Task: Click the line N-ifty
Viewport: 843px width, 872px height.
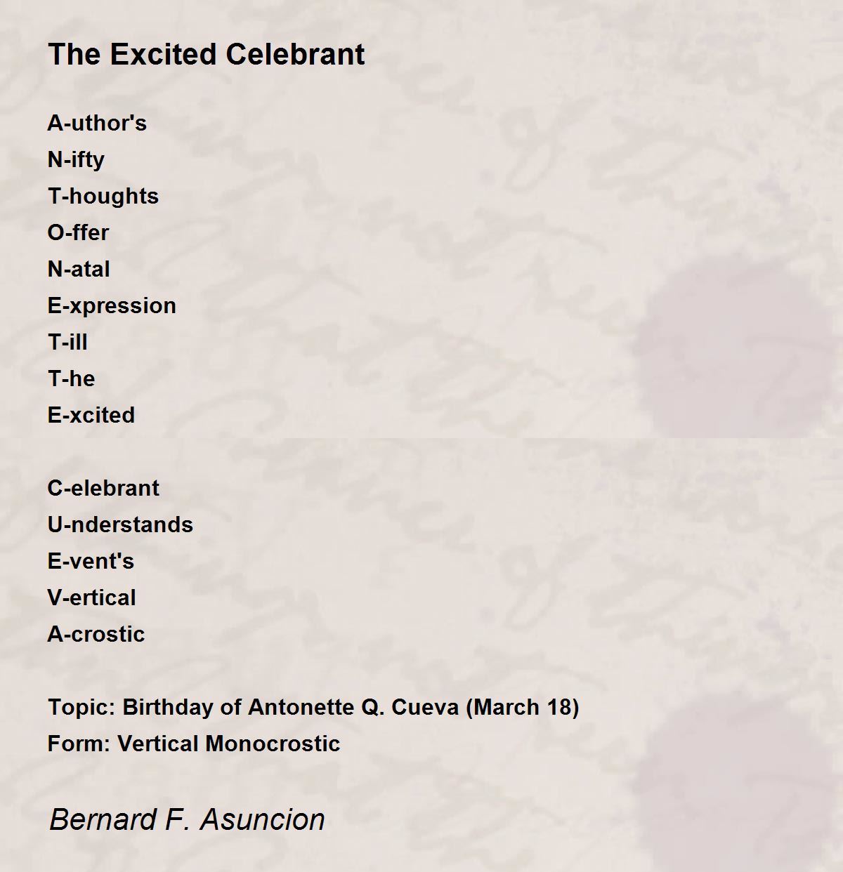Action: 76,160
